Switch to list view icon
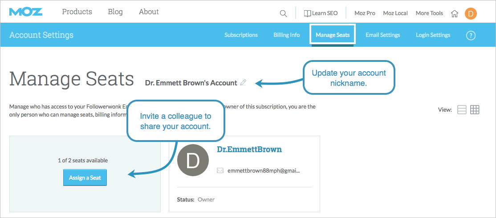This screenshot has width=496, height=218. point(462,109)
